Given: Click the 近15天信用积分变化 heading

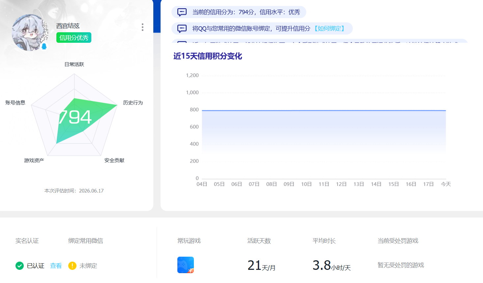Looking at the screenshot, I should pos(208,56).
